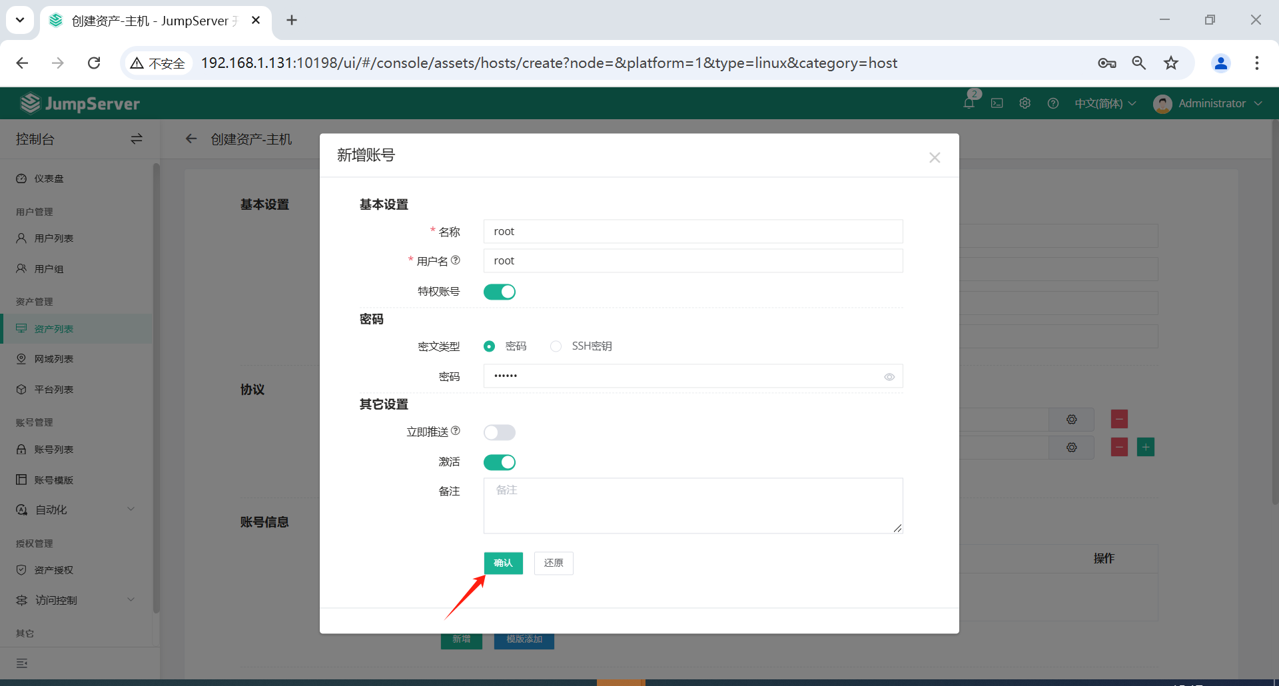Open the Administrator user dropdown
This screenshot has height=686, width=1279.
pyautogui.click(x=1208, y=103)
